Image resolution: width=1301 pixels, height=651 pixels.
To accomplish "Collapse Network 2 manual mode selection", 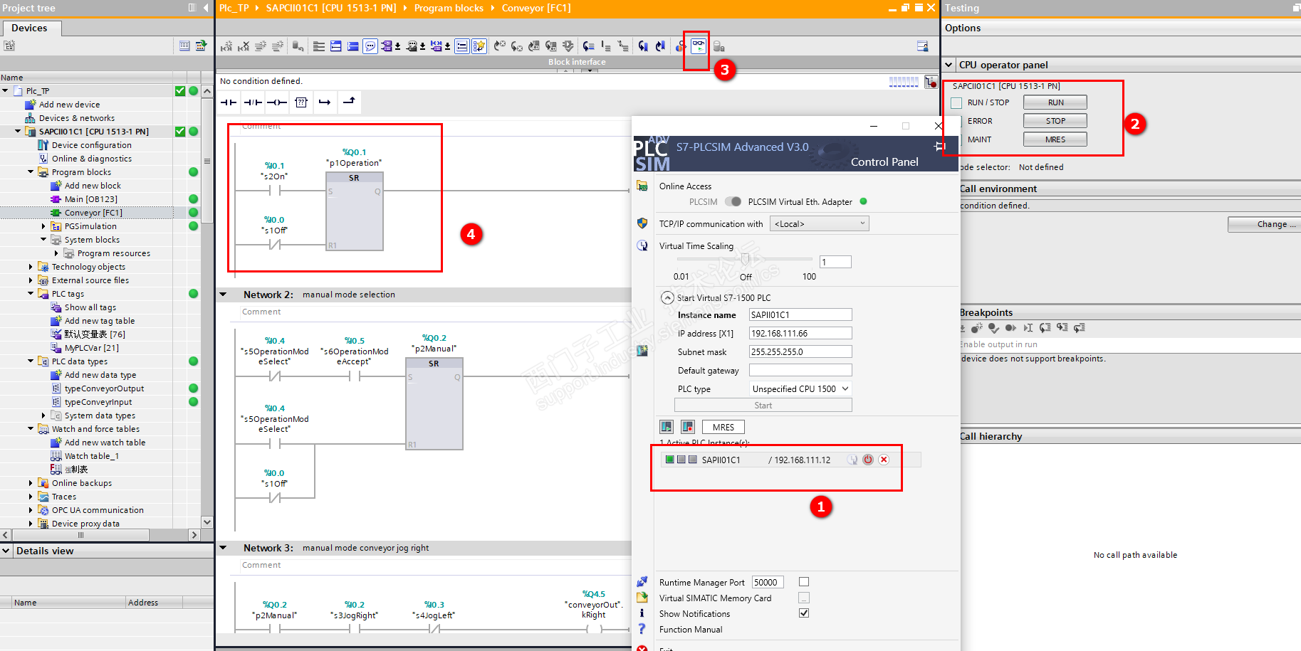I will point(223,295).
